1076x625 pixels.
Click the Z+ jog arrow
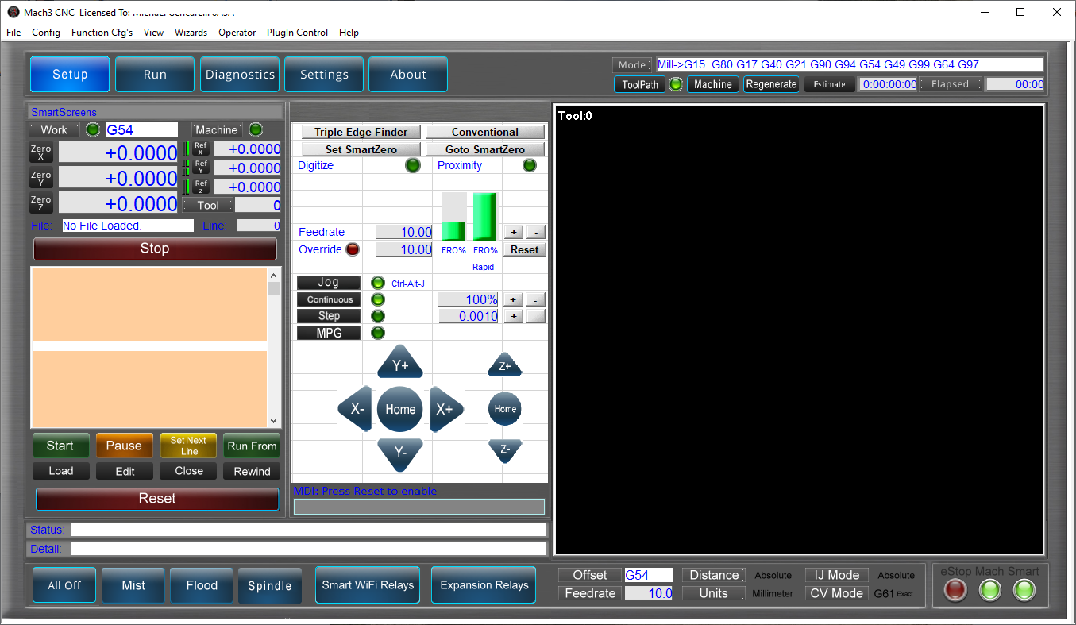pos(505,364)
